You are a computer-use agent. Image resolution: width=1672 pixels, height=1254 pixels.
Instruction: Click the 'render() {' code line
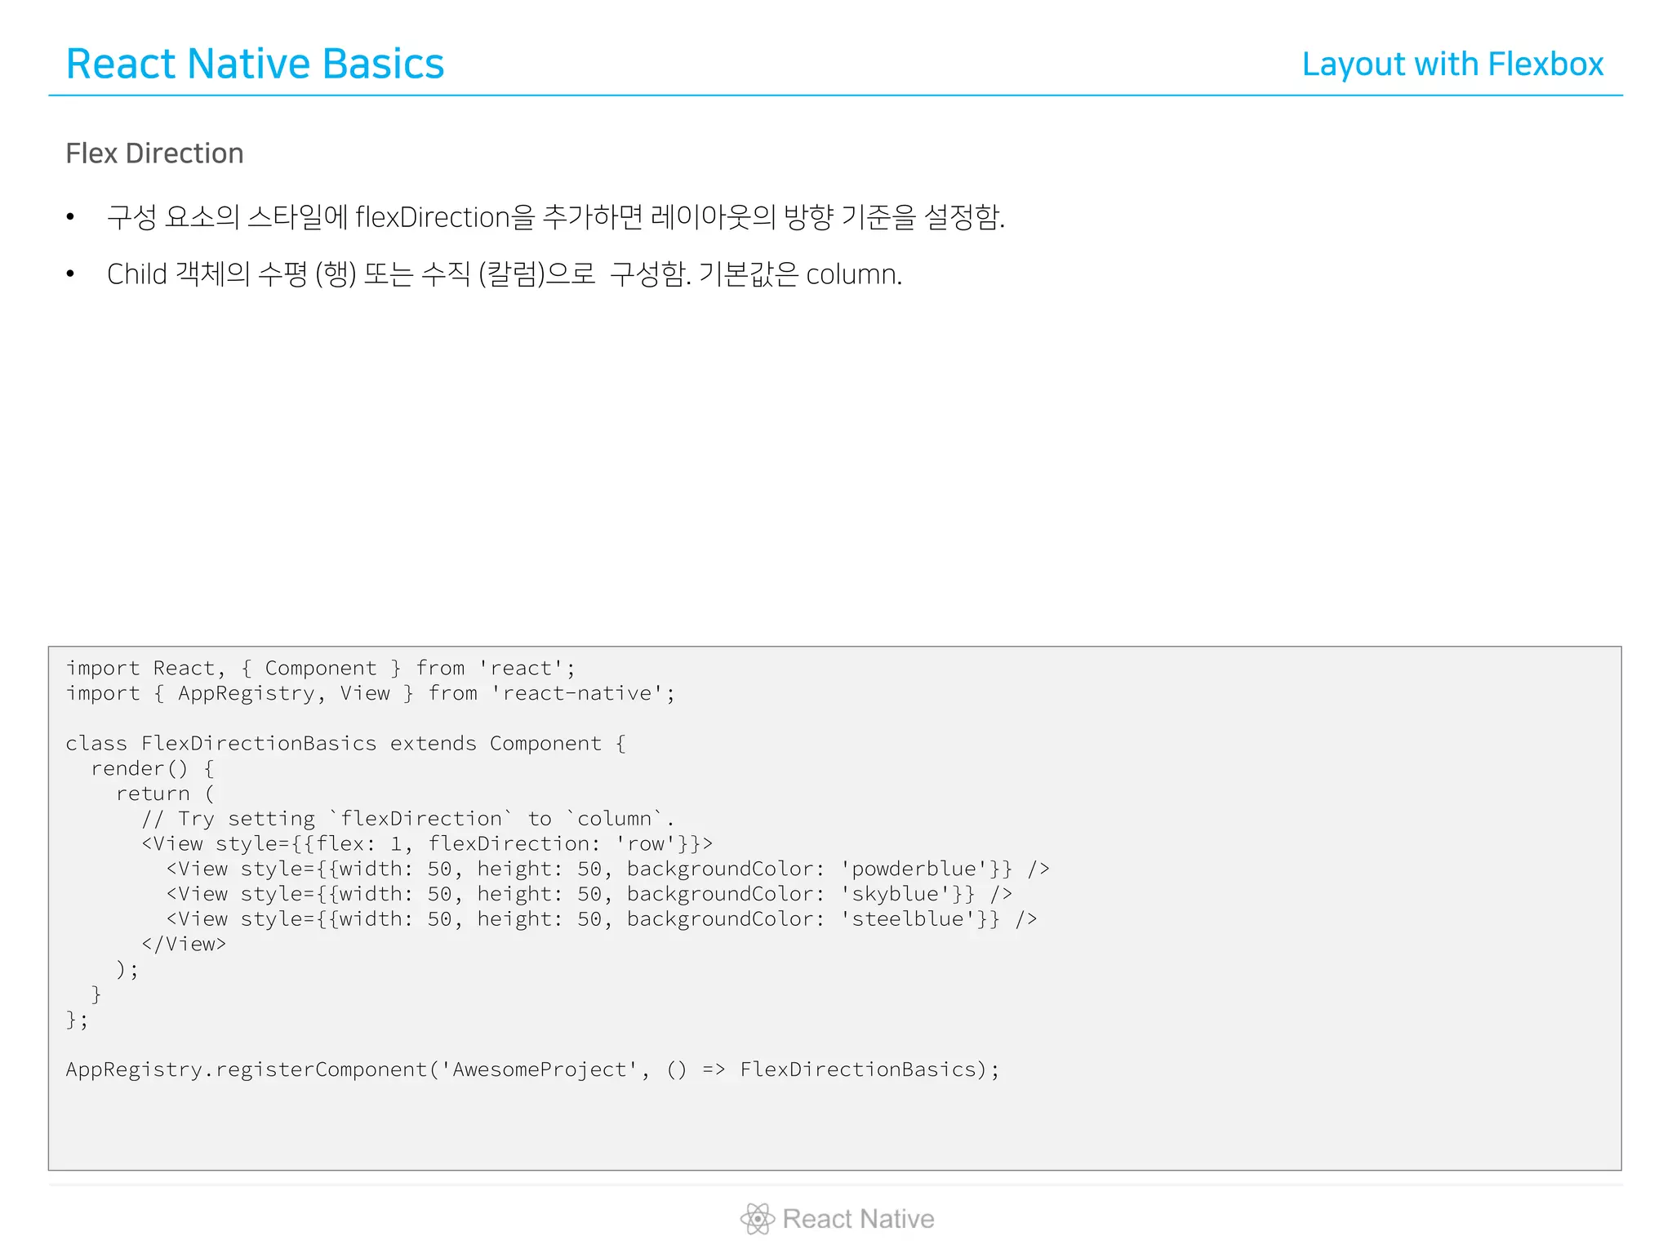[x=153, y=769]
